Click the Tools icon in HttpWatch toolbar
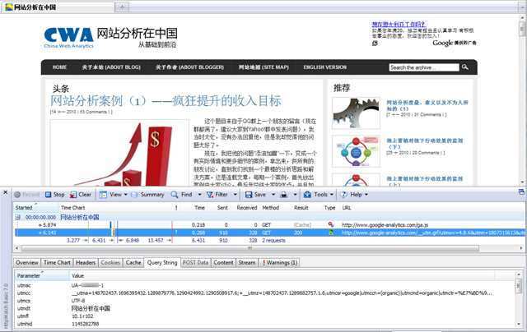This screenshot has width=527, height=332. coord(307,195)
